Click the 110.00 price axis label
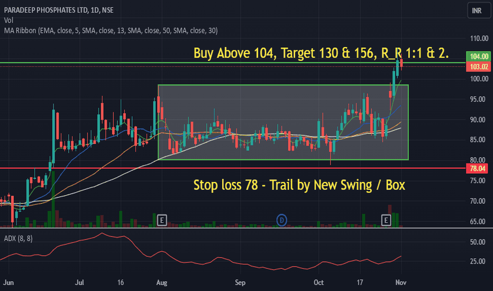Viewport: 493px width, 291px height. [479, 39]
